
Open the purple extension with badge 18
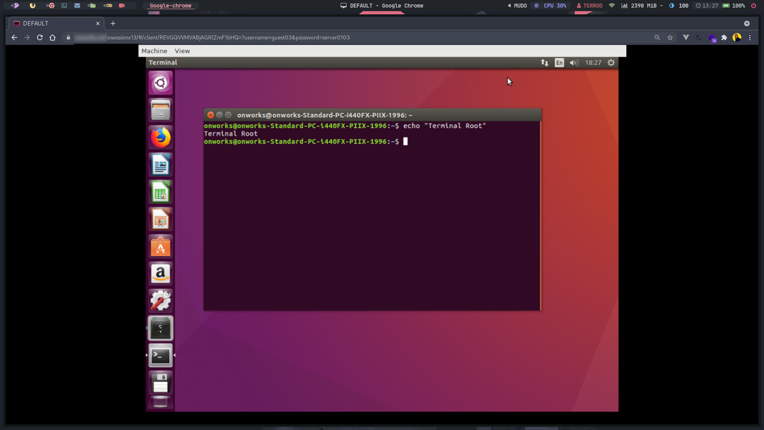point(712,38)
